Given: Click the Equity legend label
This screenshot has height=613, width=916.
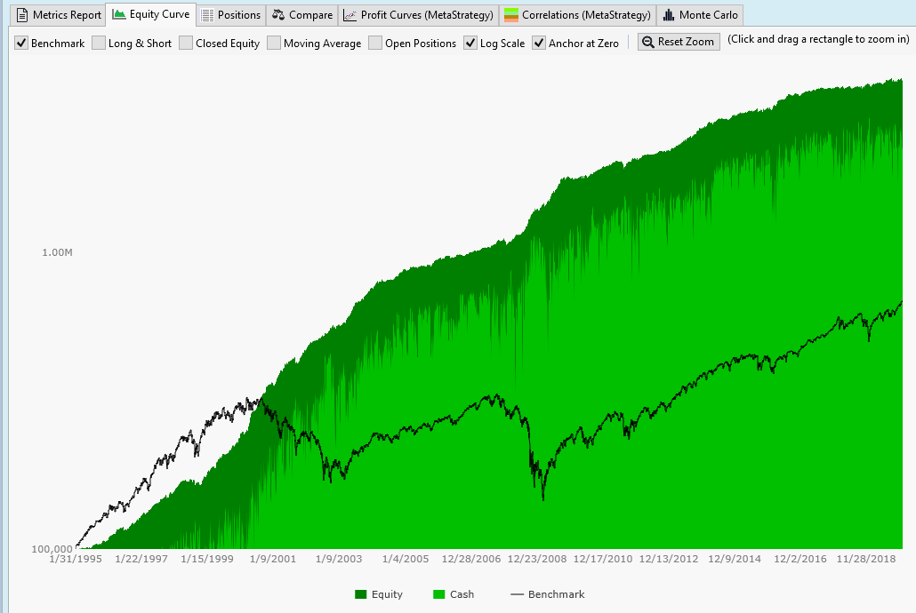Looking at the screenshot, I should (387, 594).
